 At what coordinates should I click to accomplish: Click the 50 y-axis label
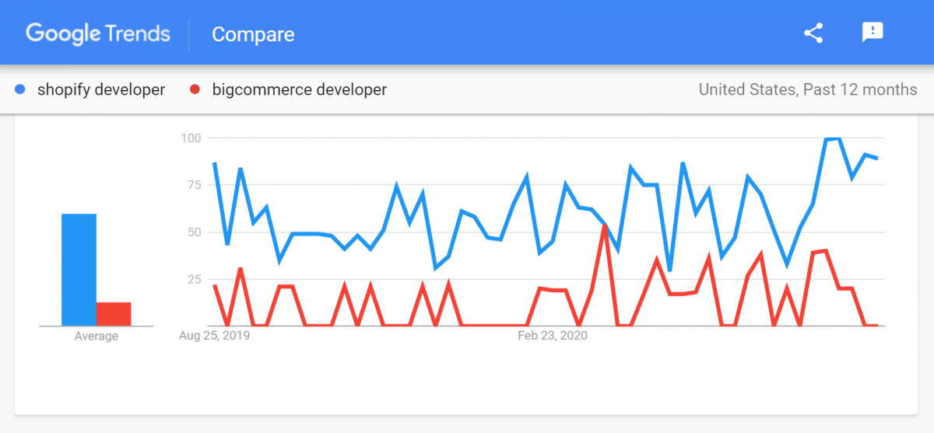[195, 232]
